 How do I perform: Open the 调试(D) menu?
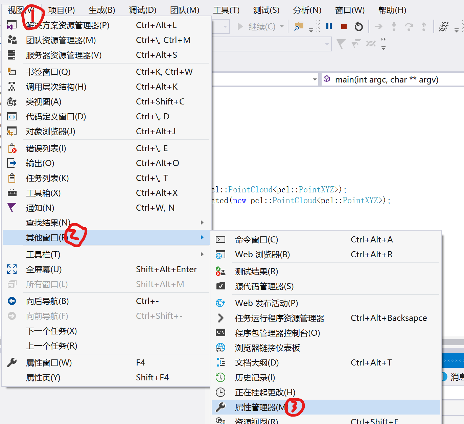[142, 10]
